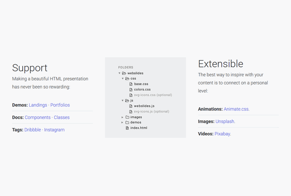Collapse the js folder arrow
This screenshot has width=291, height=196.
(123, 101)
